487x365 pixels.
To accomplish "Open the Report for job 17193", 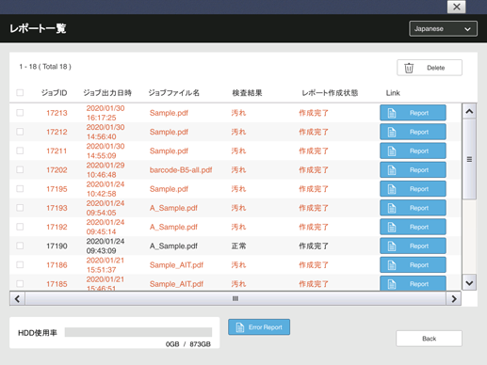I will [x=413, y=208].
